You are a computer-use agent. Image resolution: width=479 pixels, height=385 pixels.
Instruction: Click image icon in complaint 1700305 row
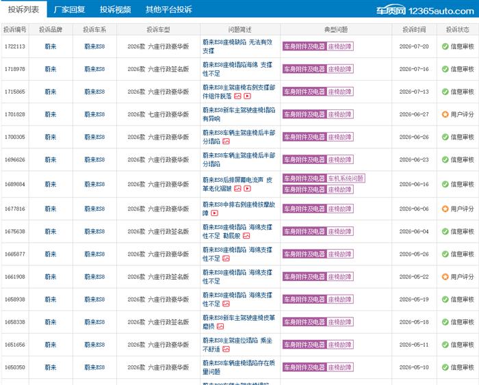pos(226,142)
